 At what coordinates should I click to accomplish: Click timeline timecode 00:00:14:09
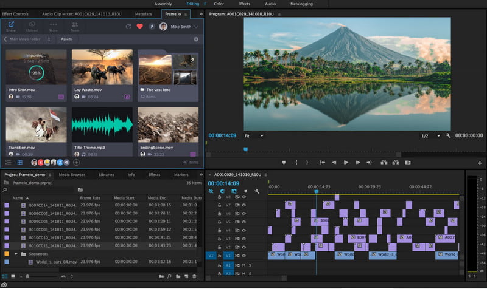tap(223, 183)
